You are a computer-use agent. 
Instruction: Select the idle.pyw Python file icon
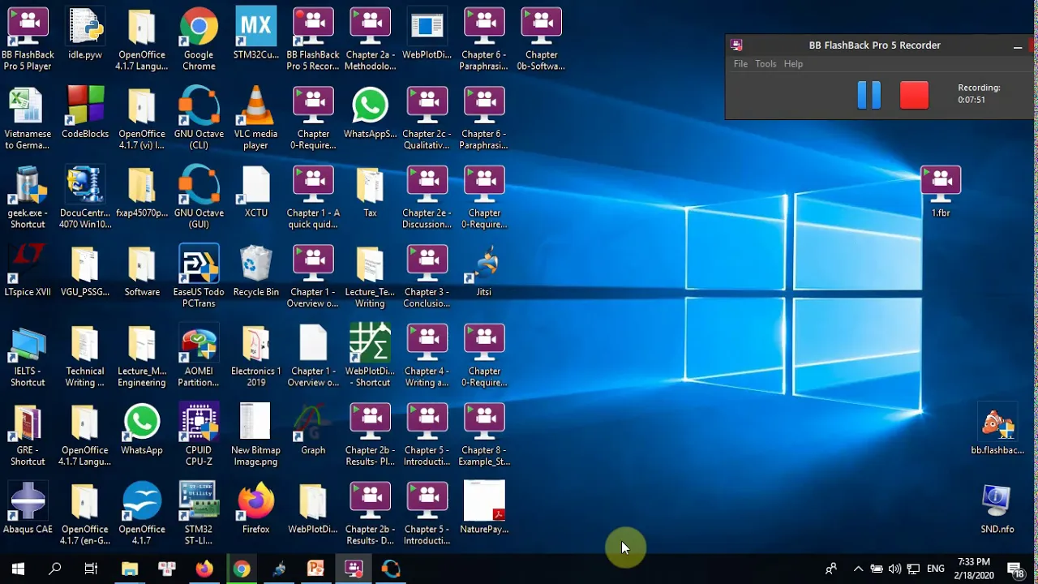tap(85, 34)
